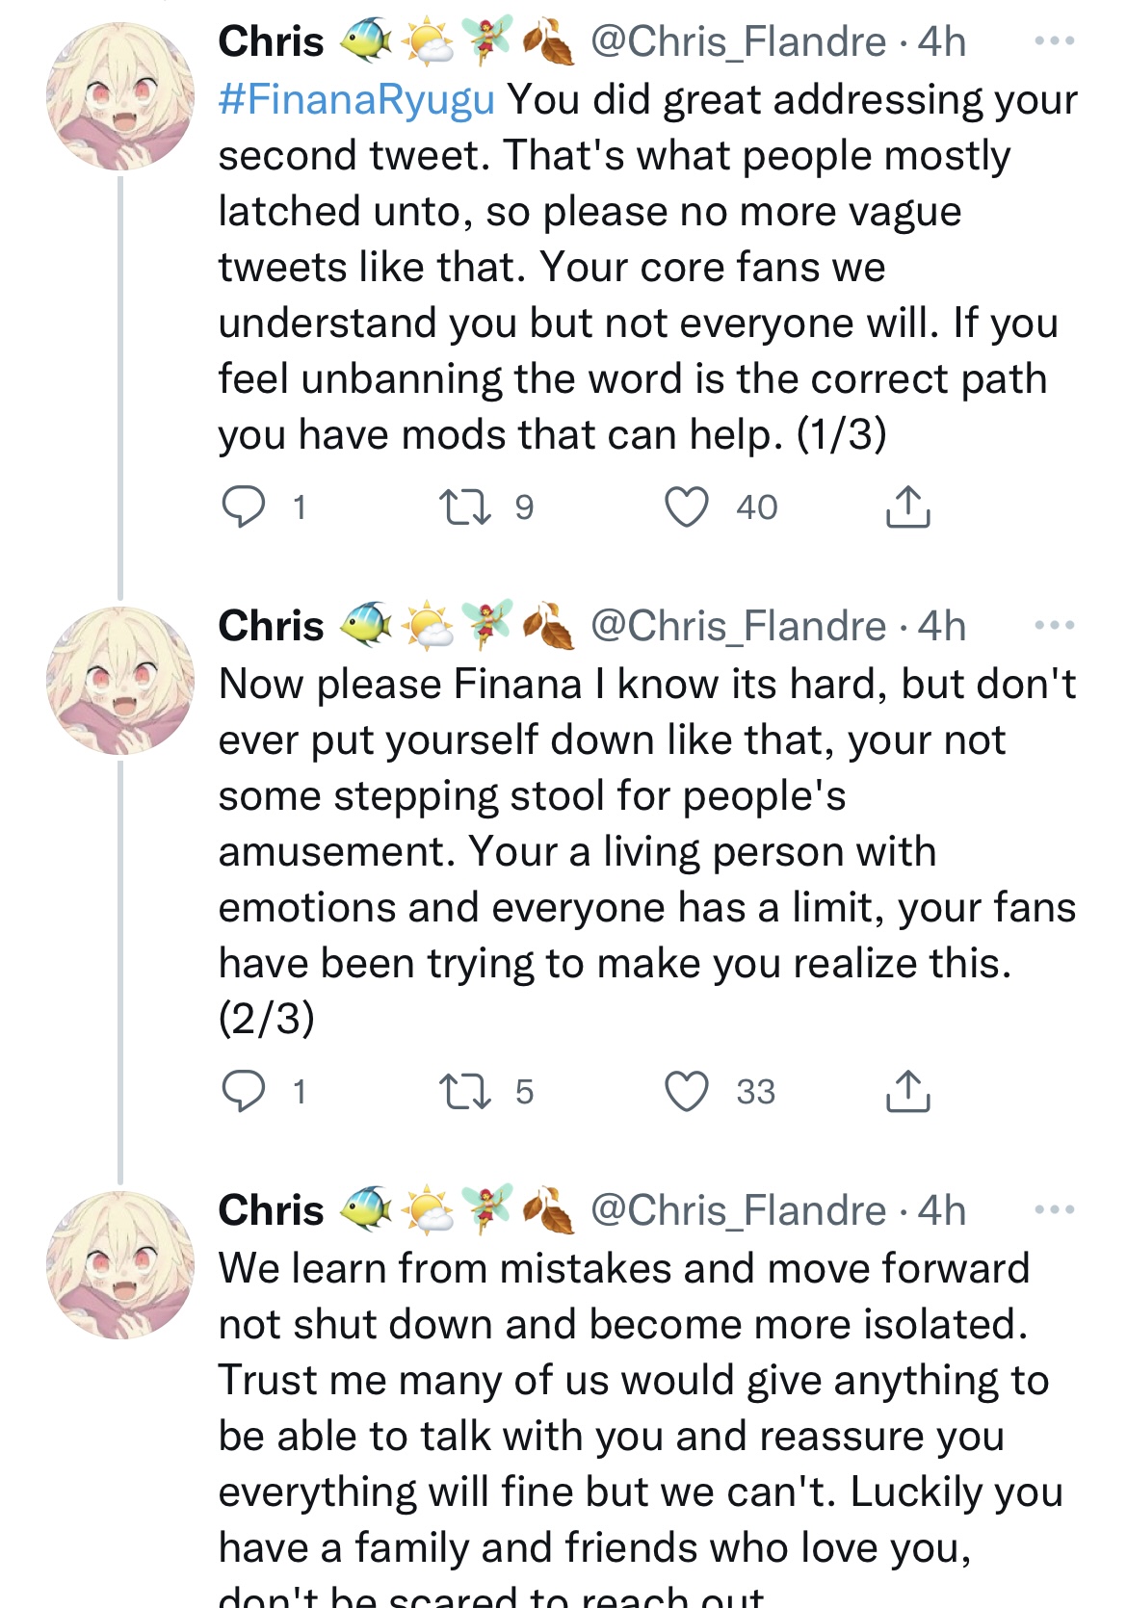Screen dimensions: 1127x1608
Task: Share the first tweet (1/3)
Action: click(907, 506)
